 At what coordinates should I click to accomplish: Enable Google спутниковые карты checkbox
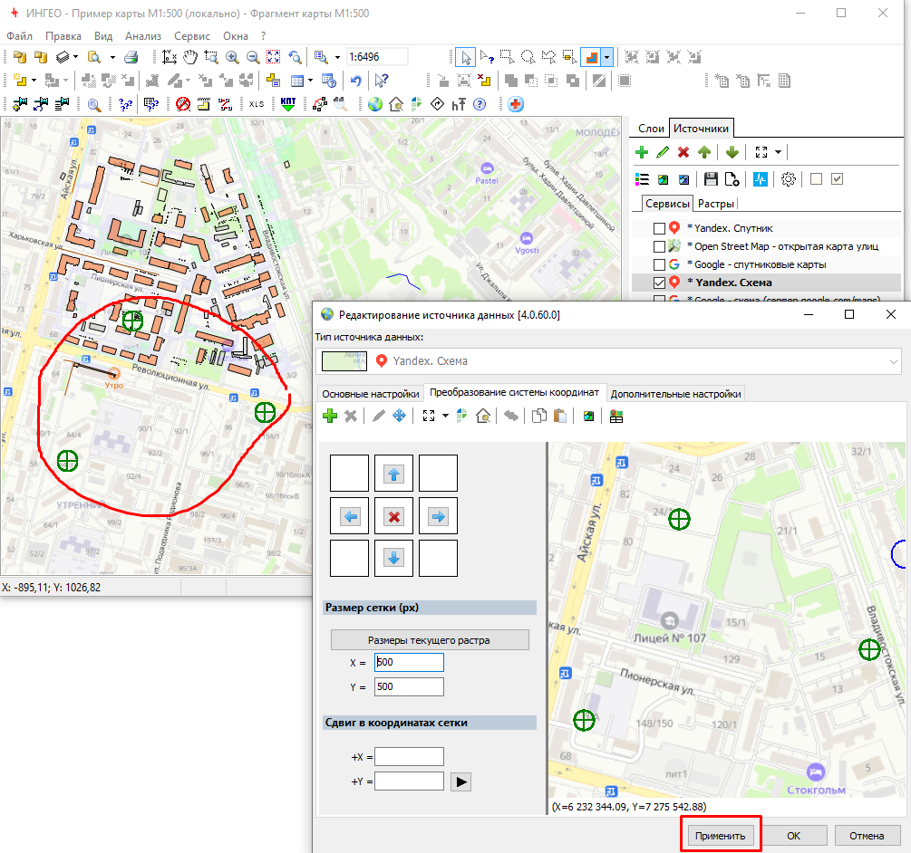click(659, 264)
